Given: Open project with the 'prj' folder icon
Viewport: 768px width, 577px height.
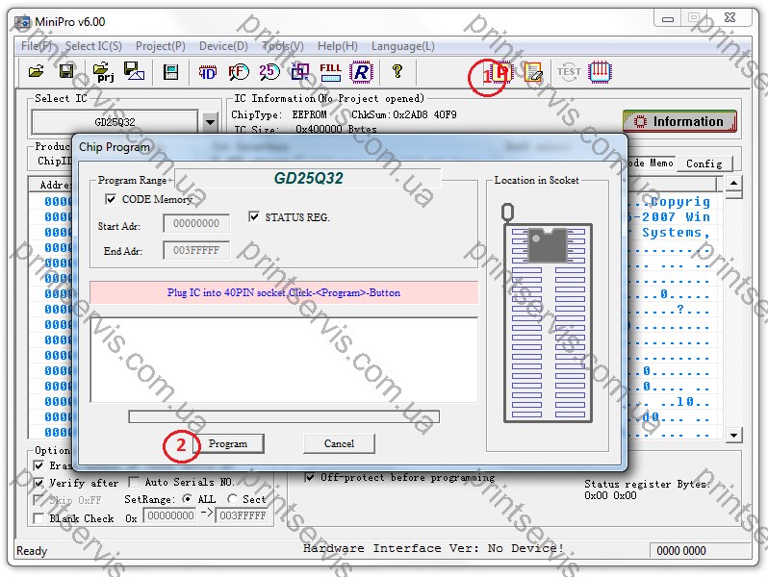Looking at the screenshot, I should click(103, 72).
